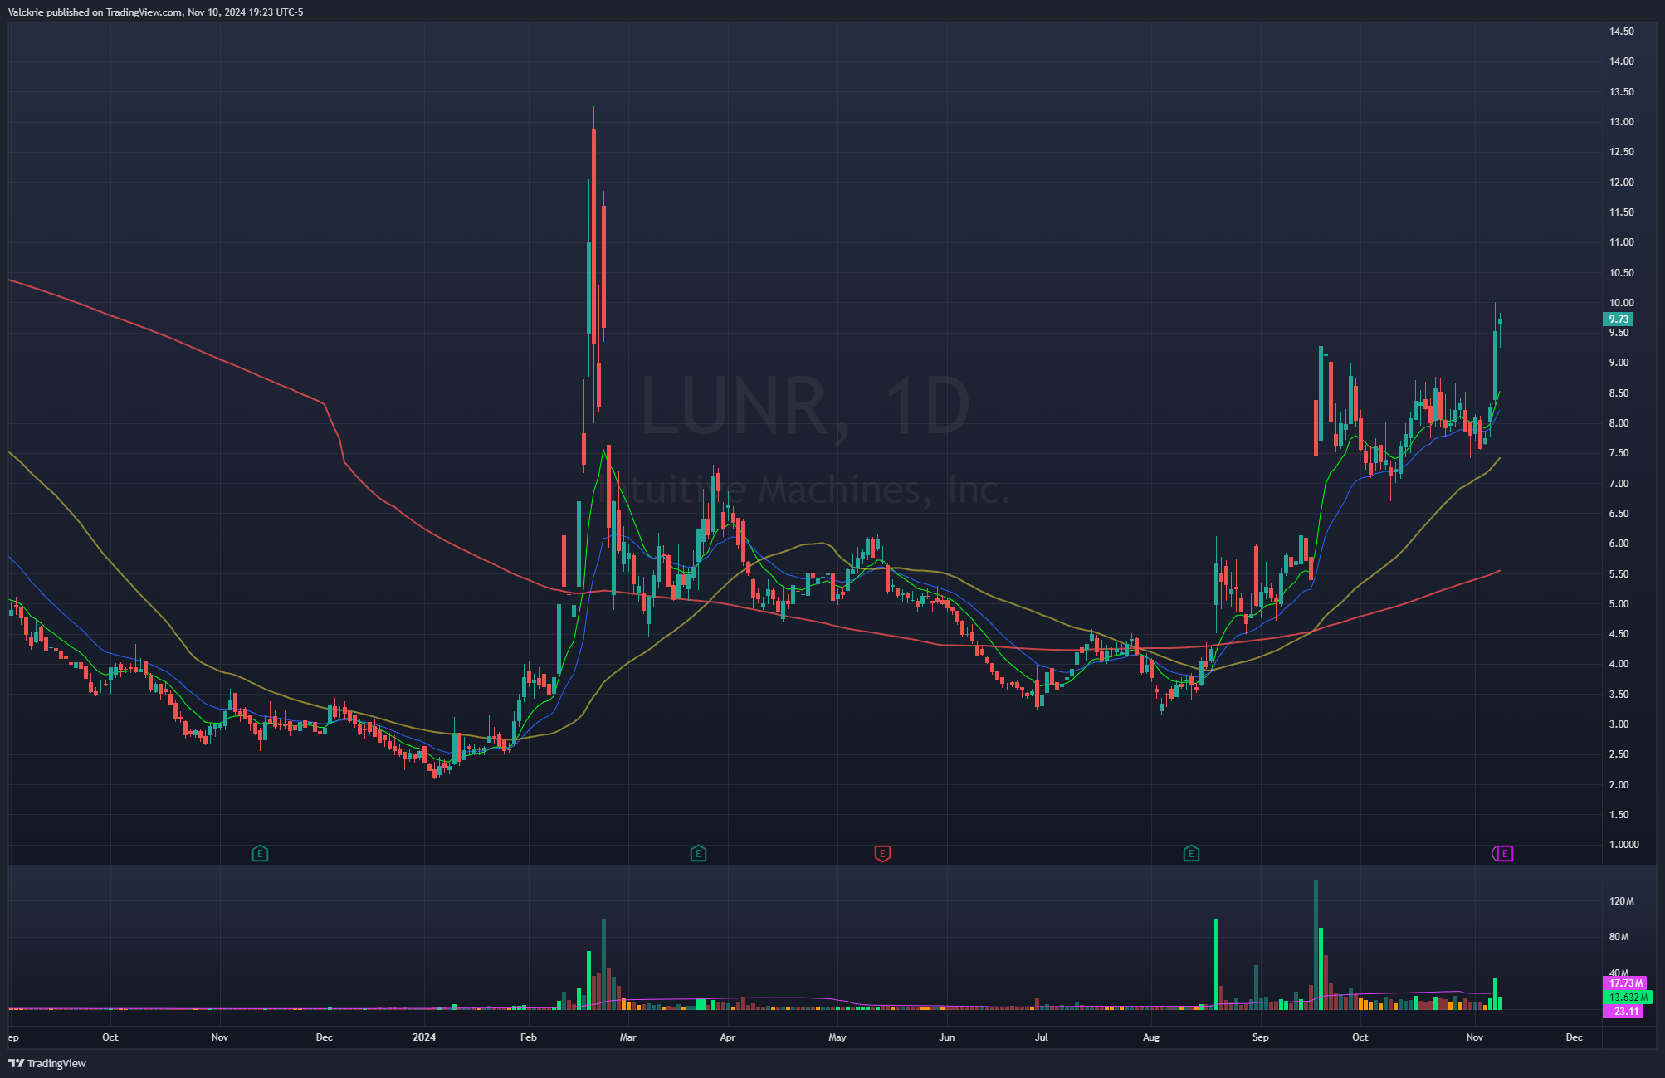Open the purple upcoming earnings marker in November

(1504, 853)
